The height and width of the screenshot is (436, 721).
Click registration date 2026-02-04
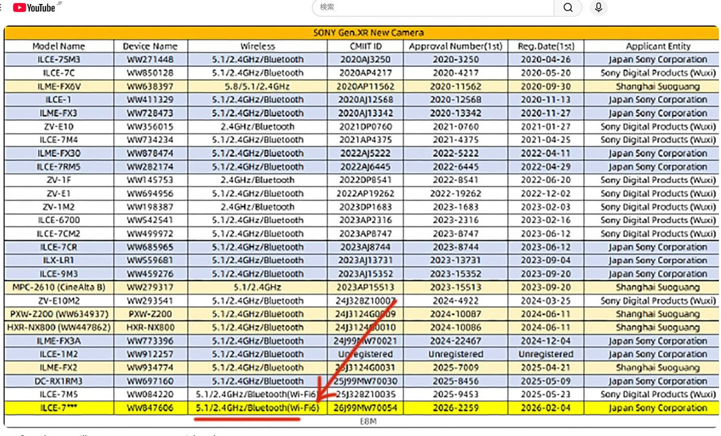[546, 408]
